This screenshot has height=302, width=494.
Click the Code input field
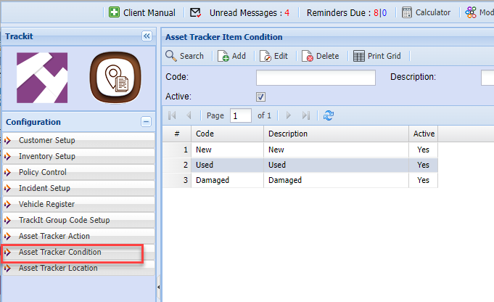tap(316, 77)
